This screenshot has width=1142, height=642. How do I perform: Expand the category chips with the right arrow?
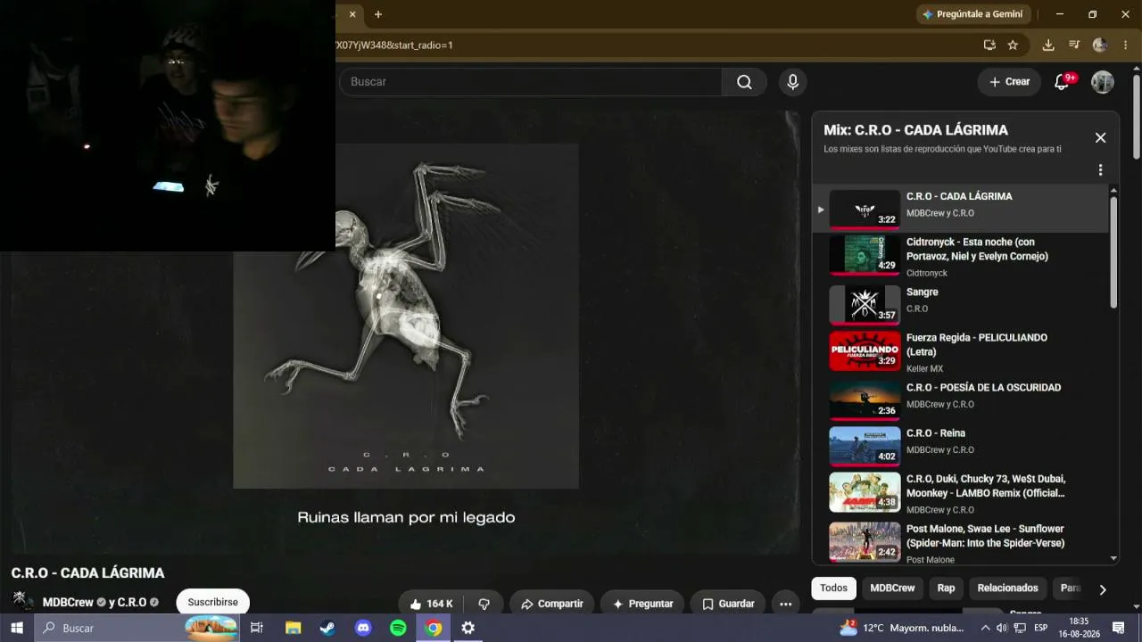[x=1103, y=589]
